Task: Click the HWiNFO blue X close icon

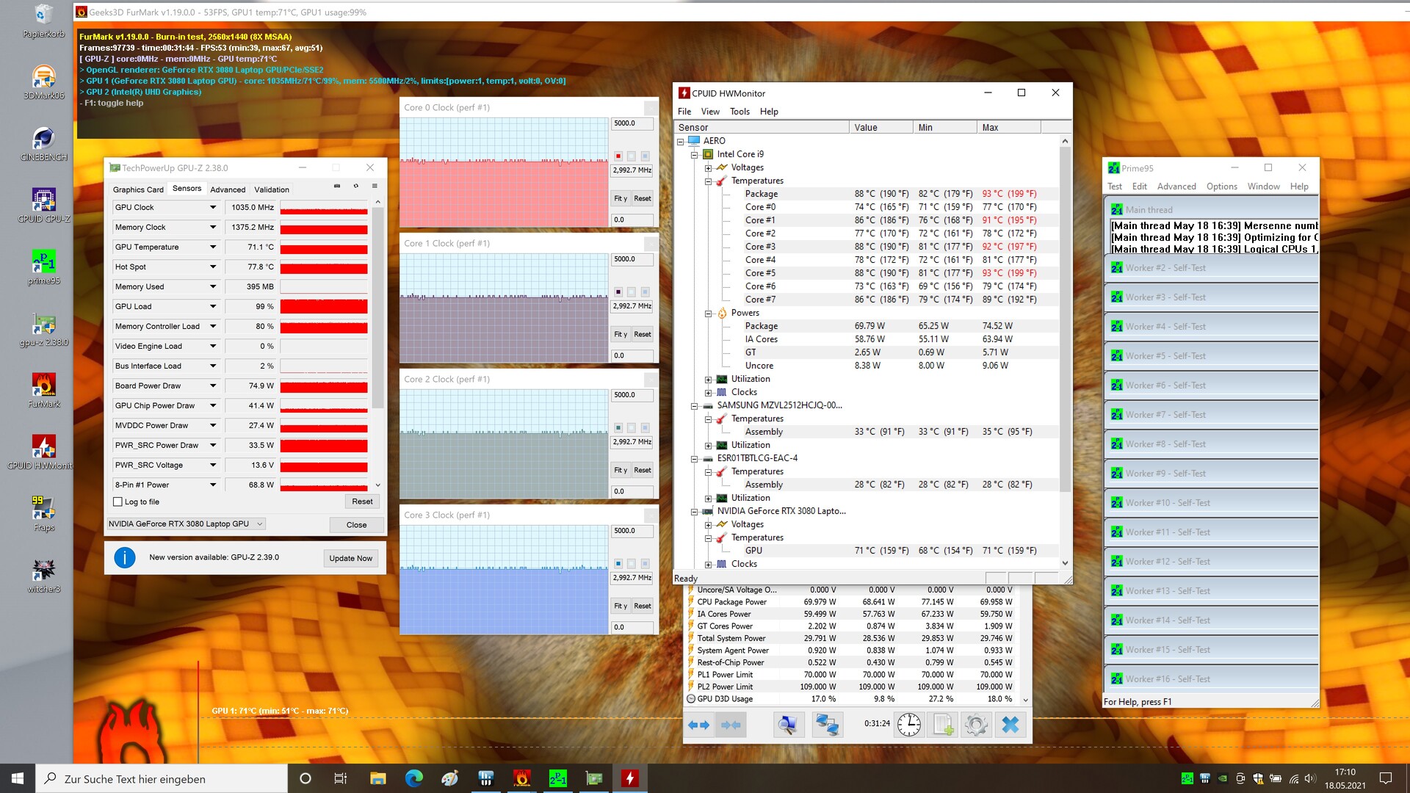Action: [x=1010, y=725]
